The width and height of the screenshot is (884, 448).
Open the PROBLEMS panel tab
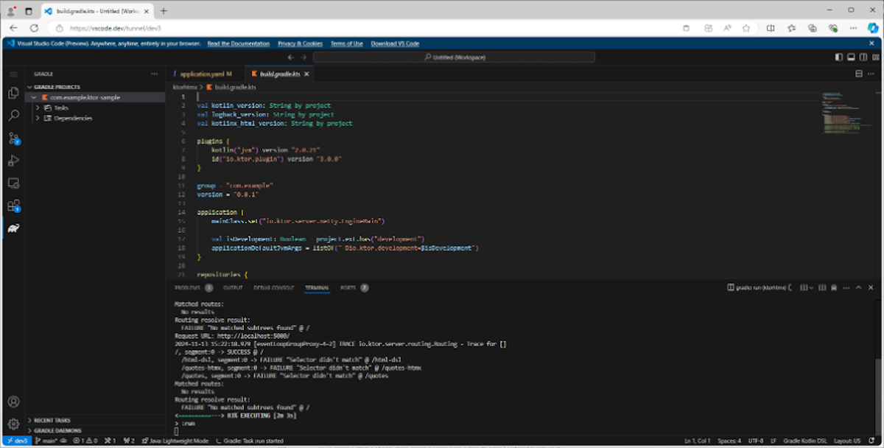pos(187,288)
